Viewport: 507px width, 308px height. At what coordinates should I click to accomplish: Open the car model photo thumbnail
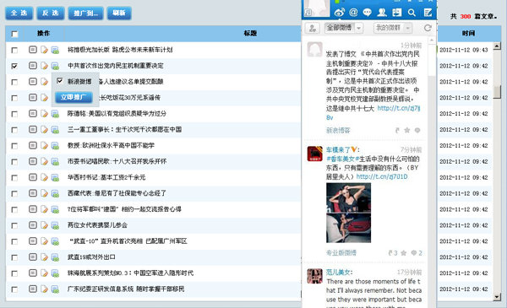click(348, 213)
